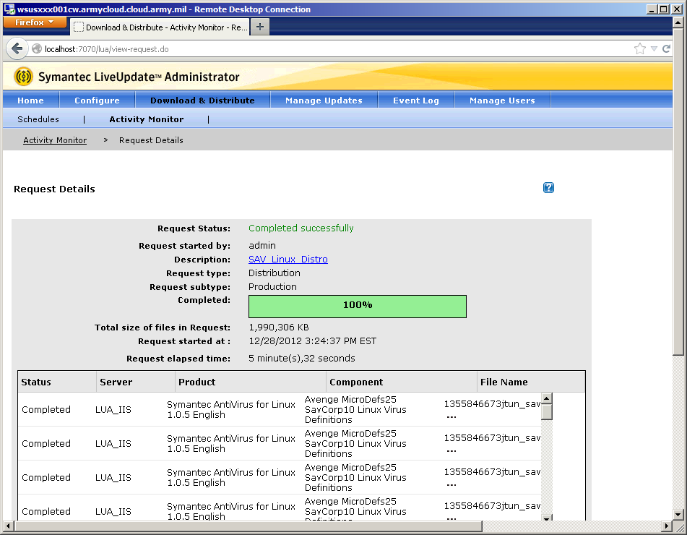Click remote desktop vertical scroll up arrow
The height and width of the screenshot is (535, 687).
click(x=678, y=22)
